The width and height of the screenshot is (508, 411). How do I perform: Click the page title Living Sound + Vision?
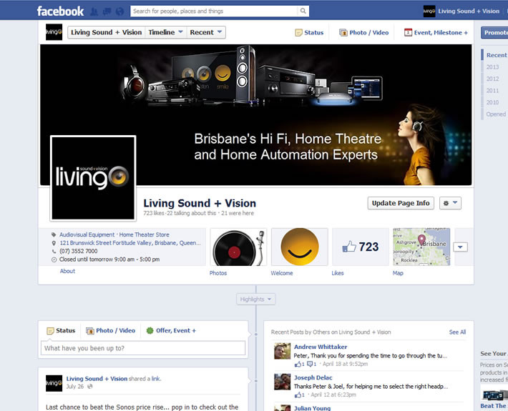200,203
